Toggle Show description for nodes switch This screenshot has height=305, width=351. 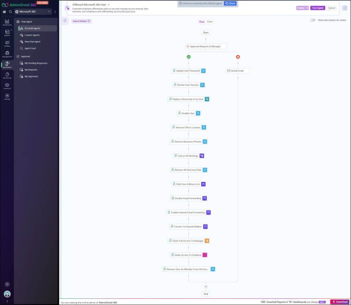(x=313, y=20)
